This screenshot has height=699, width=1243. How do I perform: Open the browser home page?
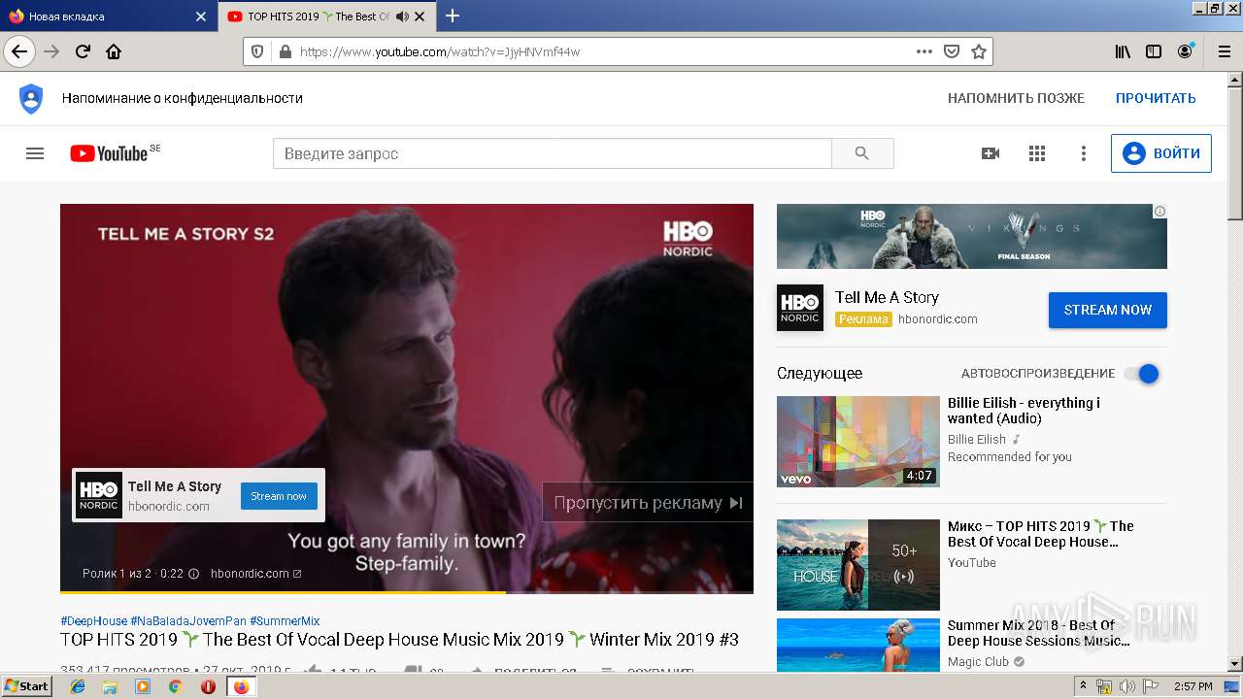[114, 51]
